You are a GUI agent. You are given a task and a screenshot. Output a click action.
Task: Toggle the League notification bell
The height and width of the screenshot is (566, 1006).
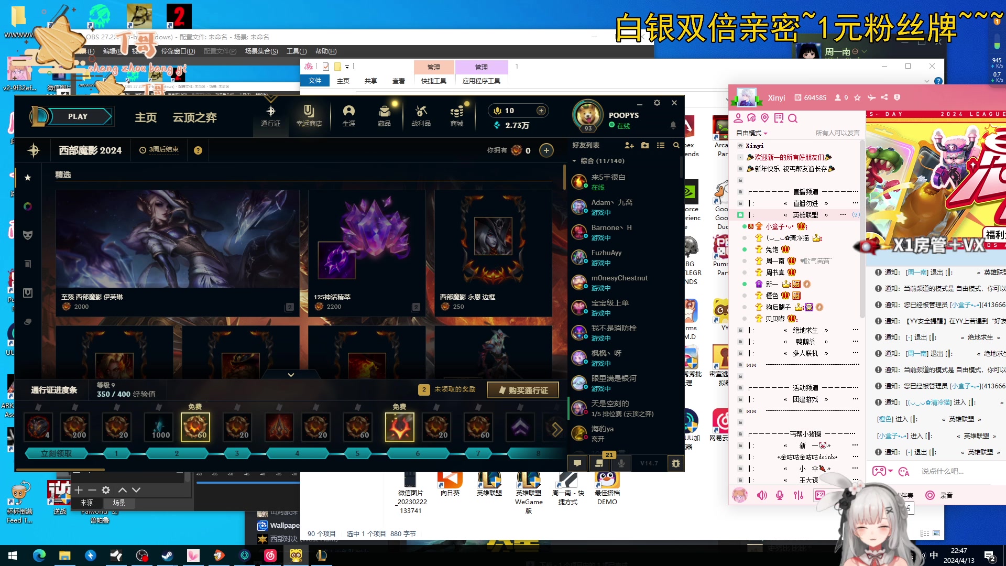673,125
